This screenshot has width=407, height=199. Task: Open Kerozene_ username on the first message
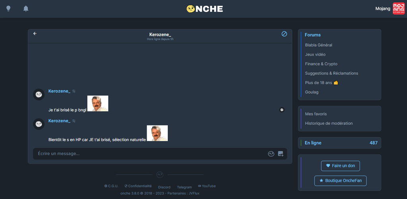coord(60,91)
